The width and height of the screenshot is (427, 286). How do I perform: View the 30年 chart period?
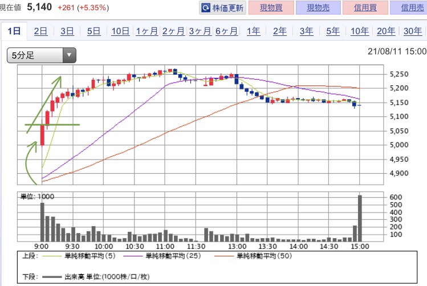pos(413,31)
